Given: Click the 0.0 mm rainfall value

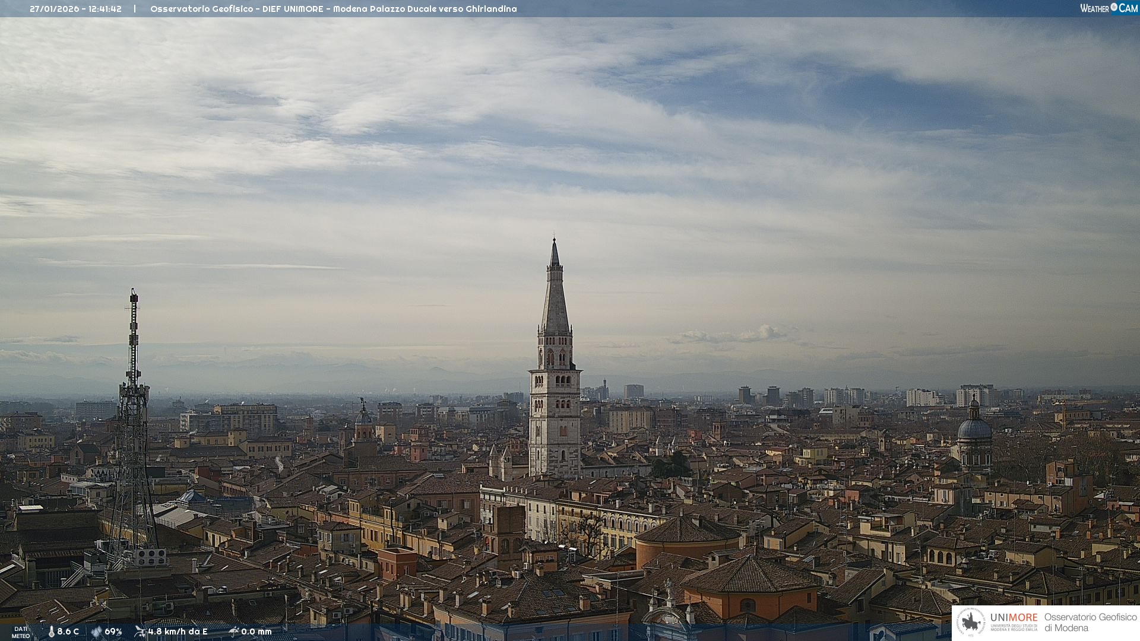Looking at the screenshot, I should (256, 632).
